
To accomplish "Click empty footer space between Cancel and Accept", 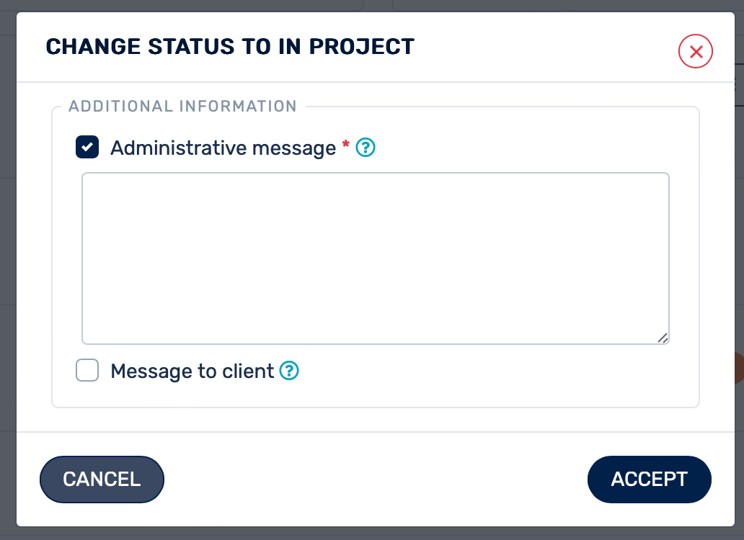I will point(375,480).
